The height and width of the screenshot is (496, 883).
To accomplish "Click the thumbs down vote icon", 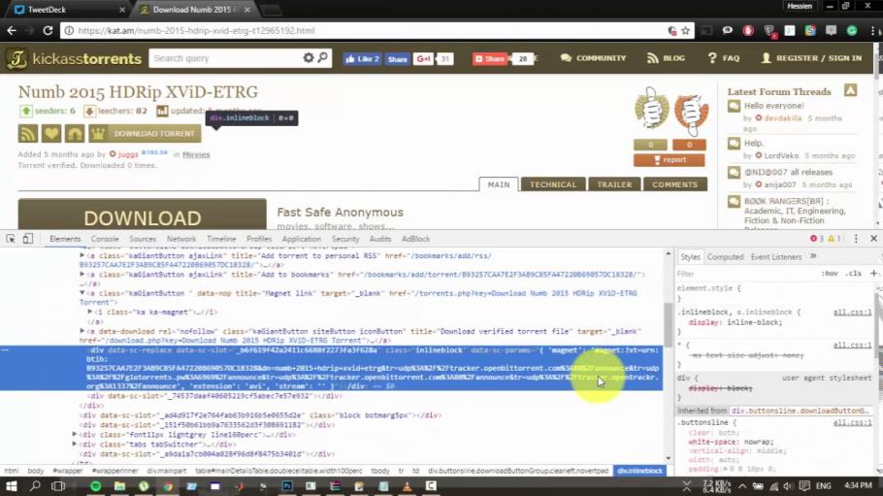I will [691, 113].
